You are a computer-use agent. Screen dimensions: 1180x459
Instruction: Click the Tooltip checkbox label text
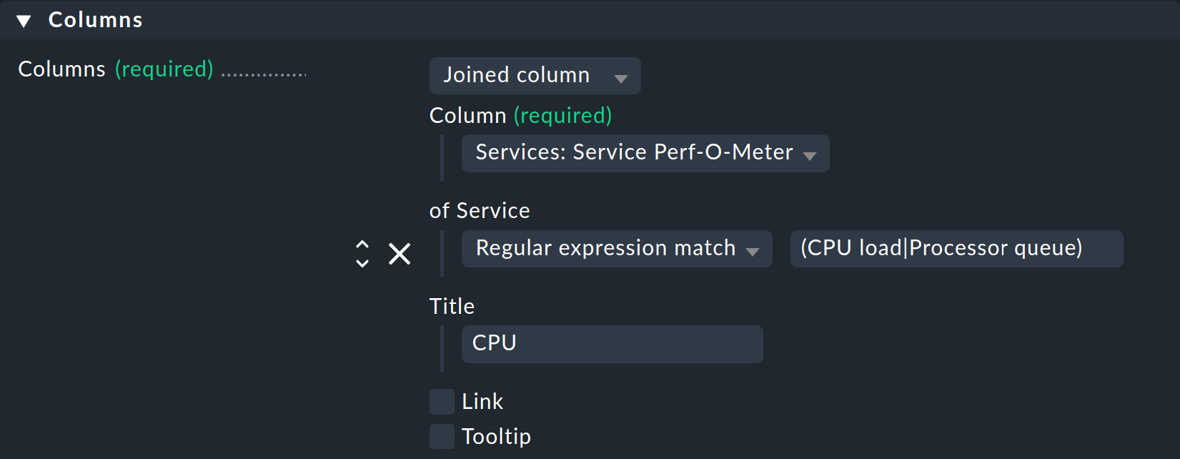(x=496, y=436)
